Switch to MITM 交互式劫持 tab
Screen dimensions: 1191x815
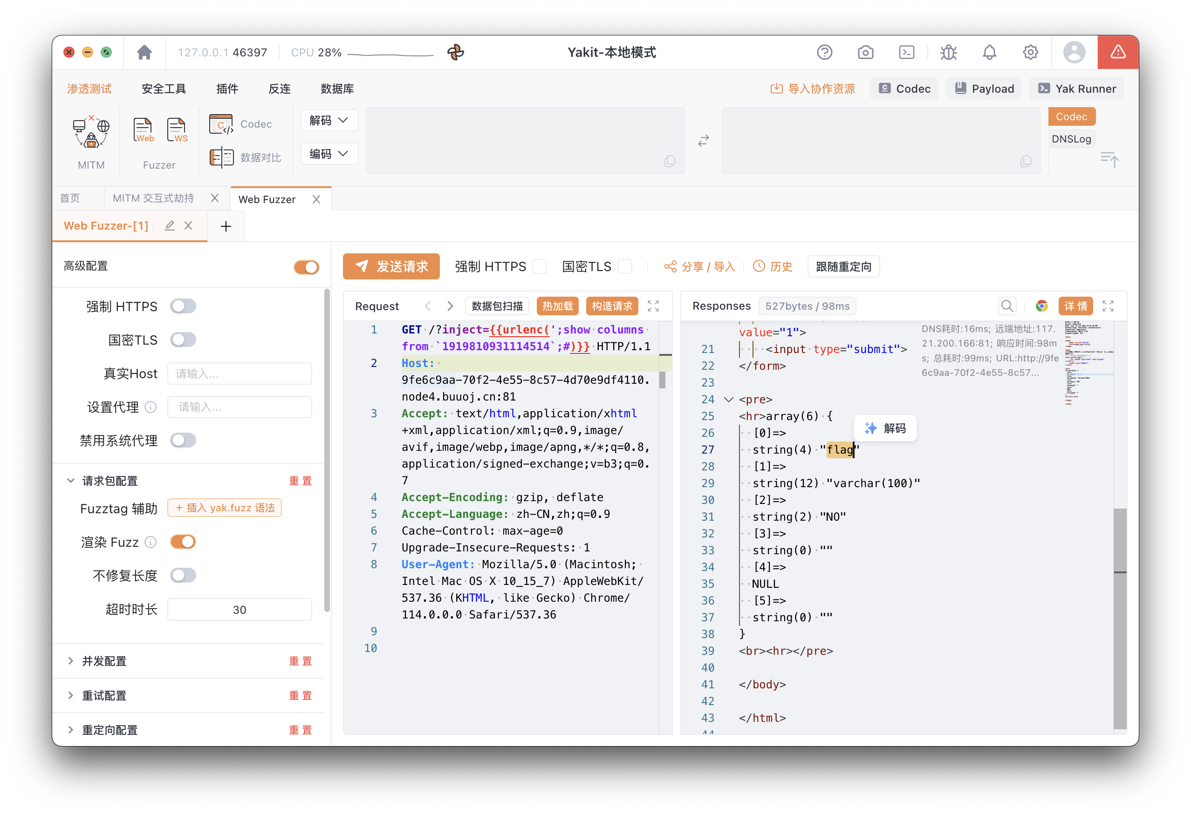click(x=153, y=198)
